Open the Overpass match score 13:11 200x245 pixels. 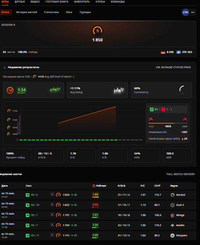click(35, 236)
